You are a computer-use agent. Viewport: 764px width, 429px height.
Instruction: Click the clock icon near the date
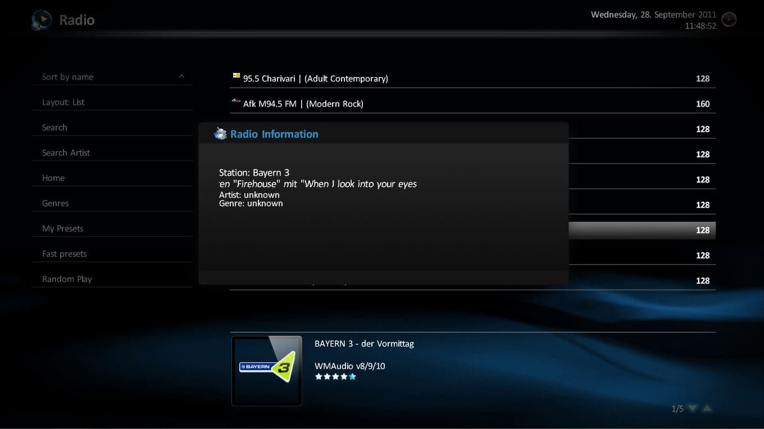(x=729, y=20)
